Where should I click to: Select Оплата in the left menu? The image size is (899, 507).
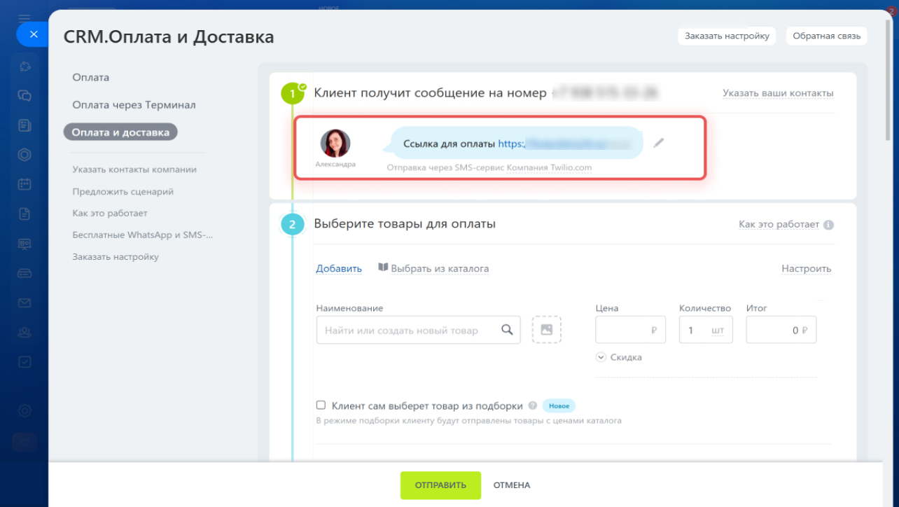click(90, 77)
